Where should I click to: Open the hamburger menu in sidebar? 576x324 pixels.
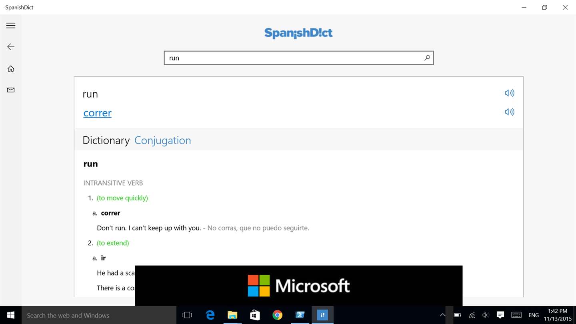point(11,26)
